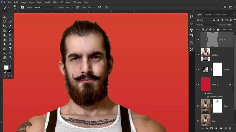Open layer Opacity dropdown arrow
Viewport: 236px width, 132px height.
click(x=234, y=25)
